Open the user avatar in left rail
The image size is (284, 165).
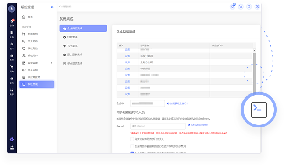[x=12, y=9]
